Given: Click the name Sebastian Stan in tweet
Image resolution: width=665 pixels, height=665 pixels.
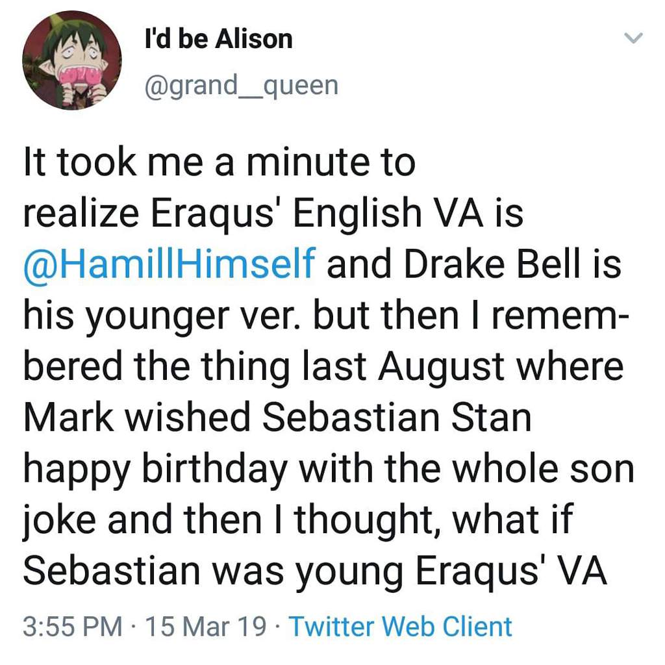Looking at the screenshot, I should coord(396,418).
